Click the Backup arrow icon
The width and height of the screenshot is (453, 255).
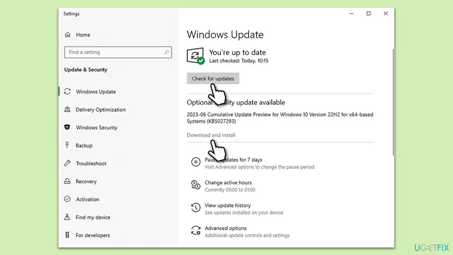67,145
